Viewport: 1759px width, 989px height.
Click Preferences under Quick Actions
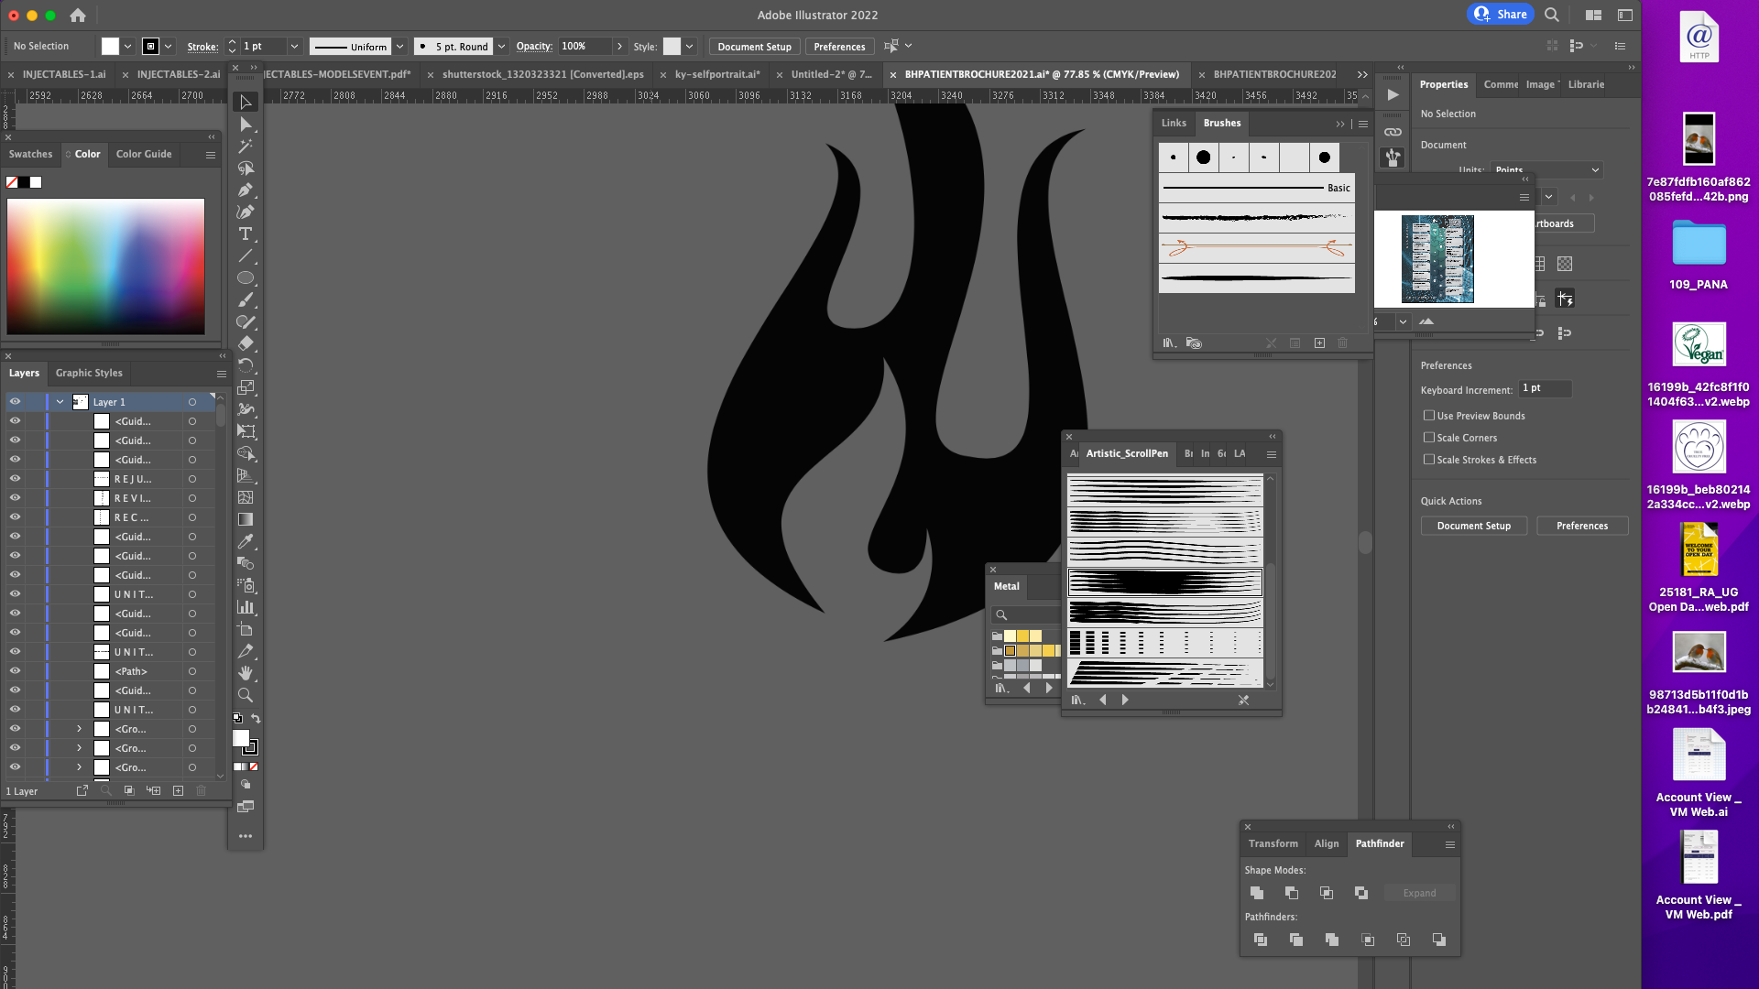point(1582,526)
